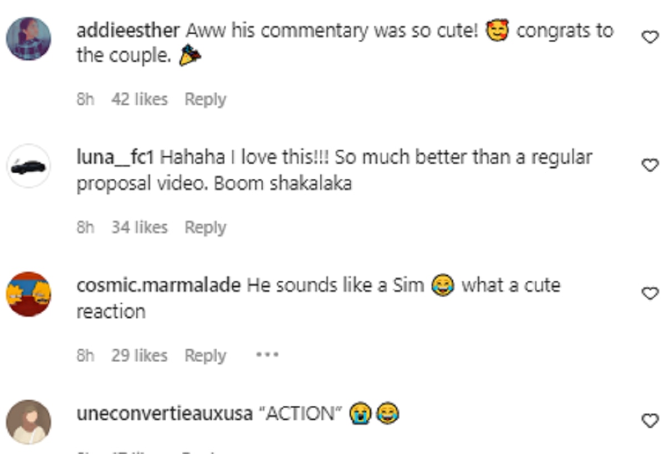Visit the addieesther username link
This screenshot has width=665, height=454.
click(x=128, y=30)
